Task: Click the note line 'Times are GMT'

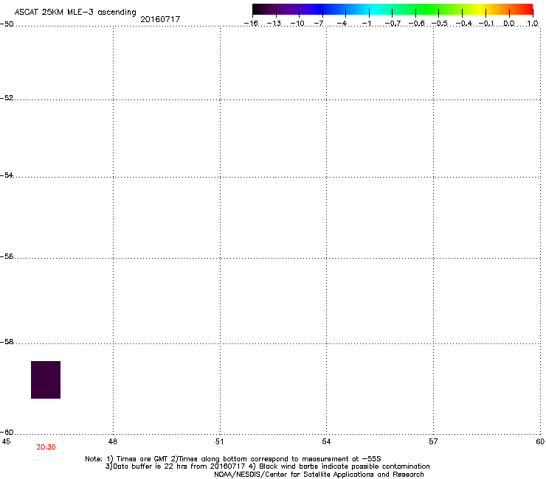Action: pos(233,459)
